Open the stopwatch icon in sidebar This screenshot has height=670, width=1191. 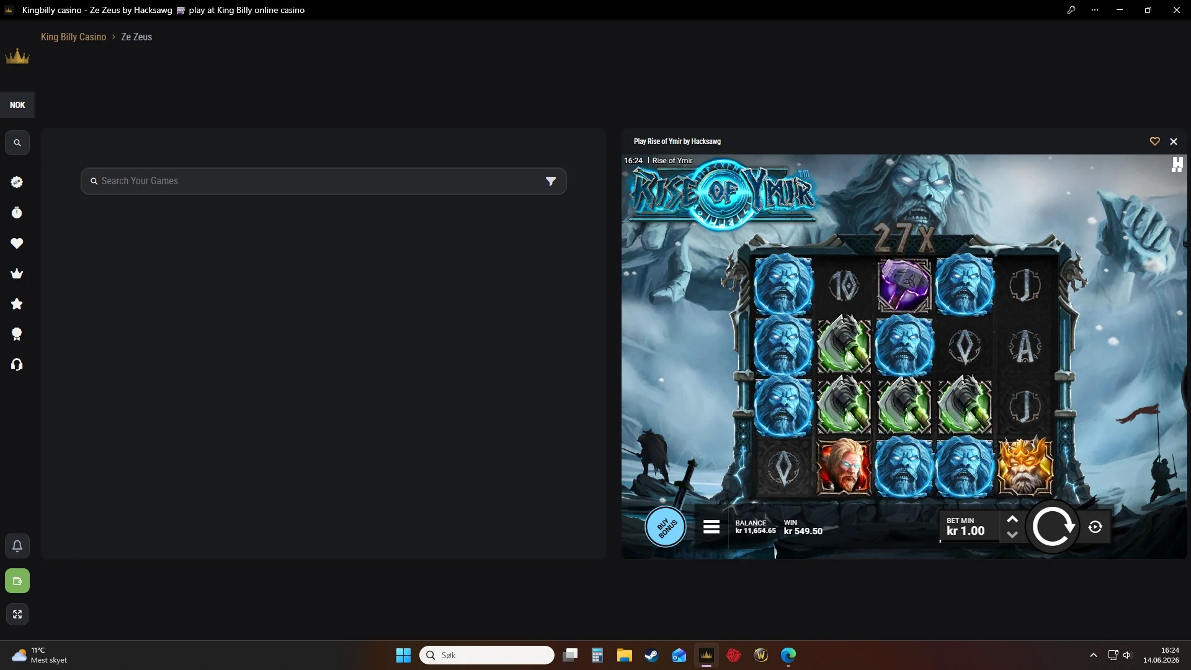tap(17, 213)
